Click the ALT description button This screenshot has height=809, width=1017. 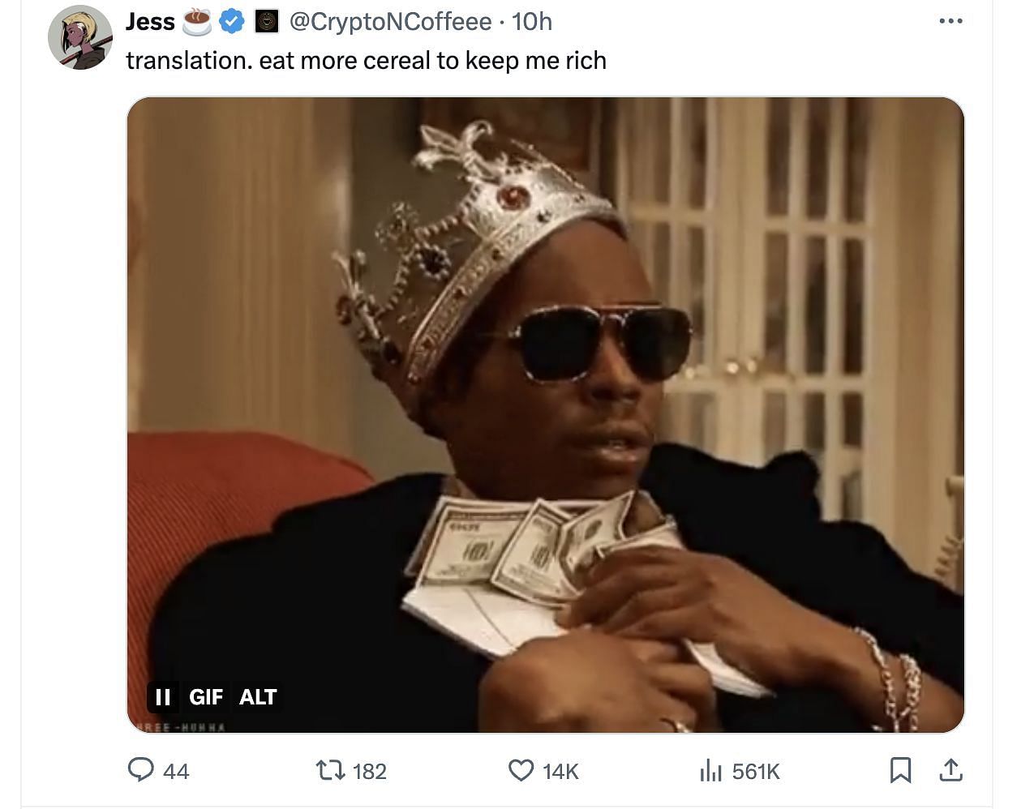tap(258, 696)
